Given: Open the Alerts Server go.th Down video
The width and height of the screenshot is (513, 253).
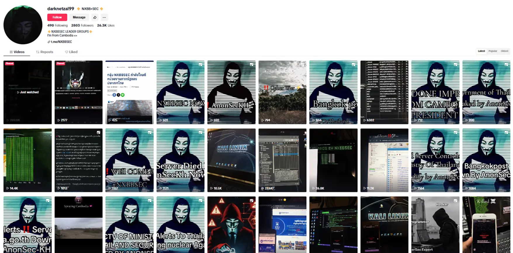Looking at the screenshot, I should [27, 225].
